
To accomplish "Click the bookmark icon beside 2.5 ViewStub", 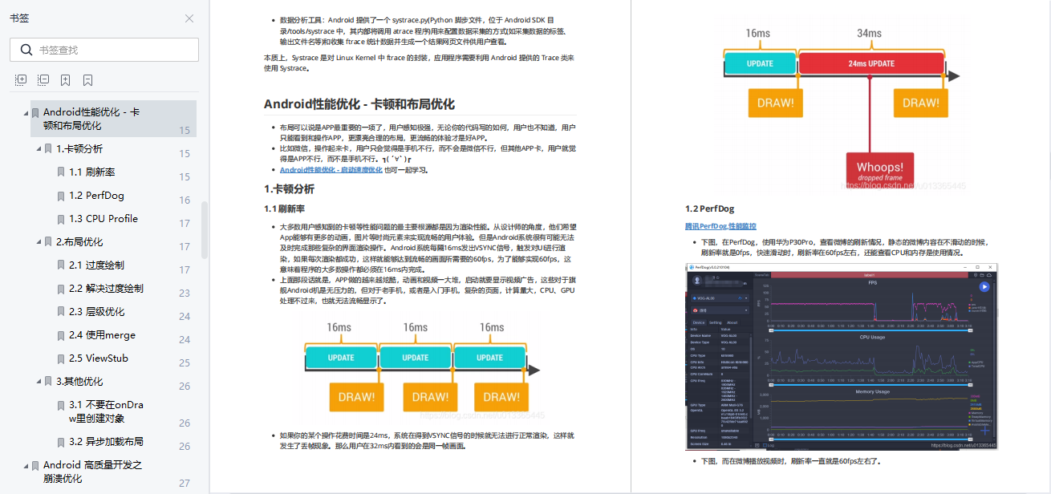I will [61, 358].
